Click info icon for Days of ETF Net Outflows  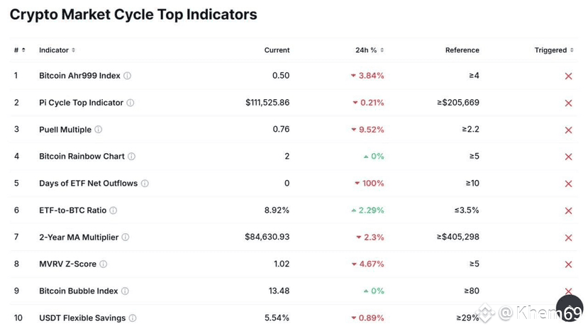145,184
